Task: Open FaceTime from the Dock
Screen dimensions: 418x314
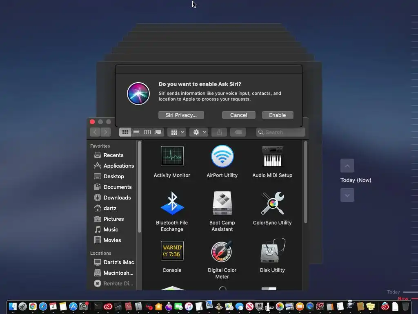Action: coord(178,306)
